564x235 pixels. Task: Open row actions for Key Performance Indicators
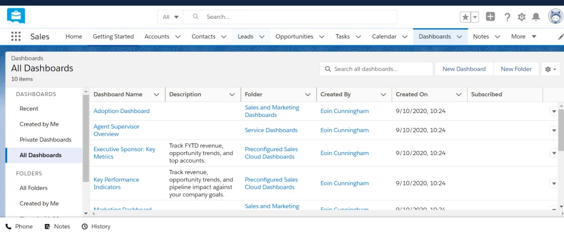554,184
